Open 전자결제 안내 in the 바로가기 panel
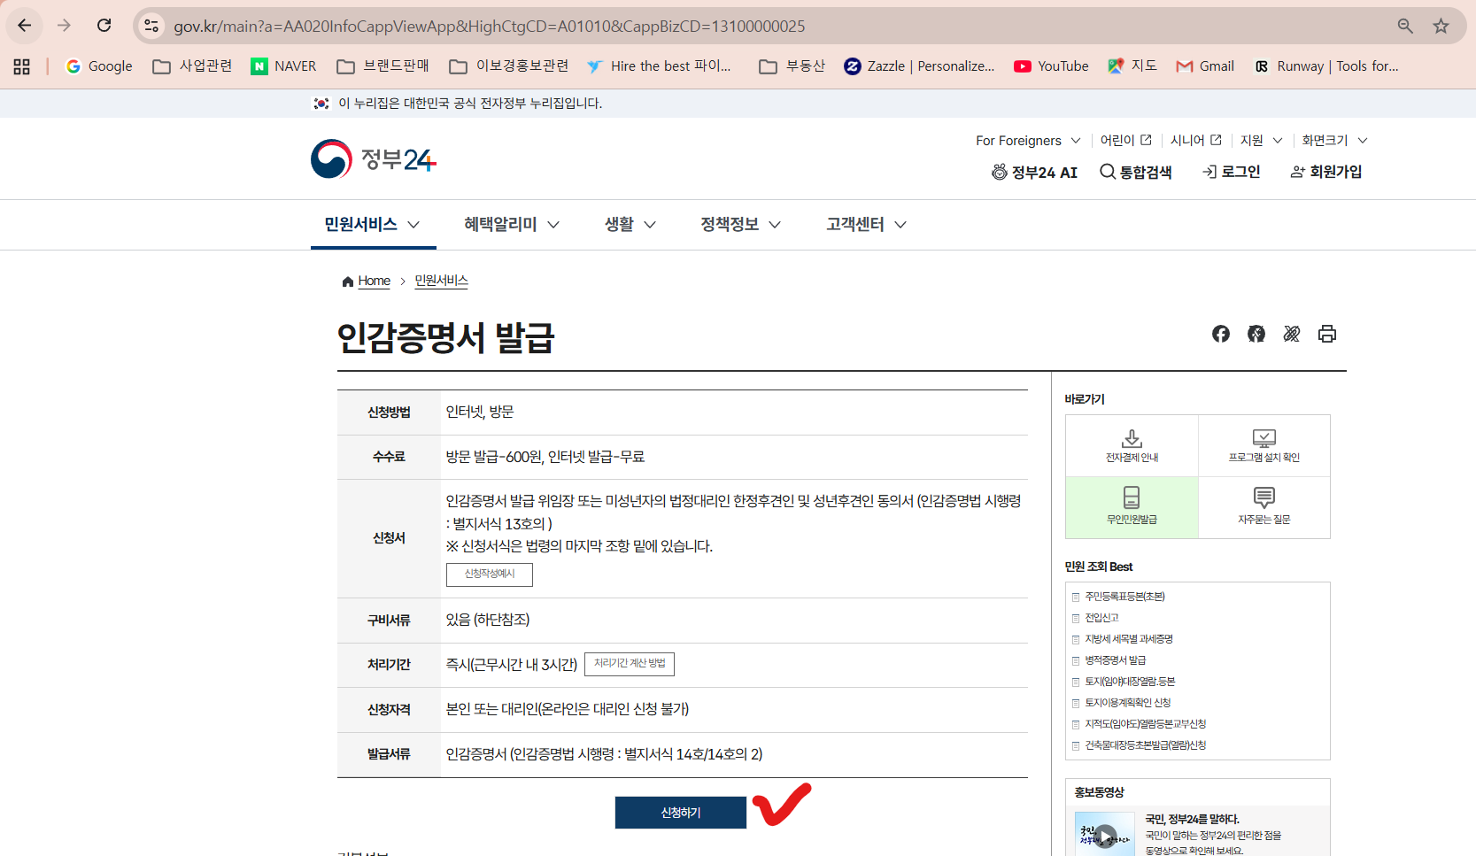 click(1131, 445)
